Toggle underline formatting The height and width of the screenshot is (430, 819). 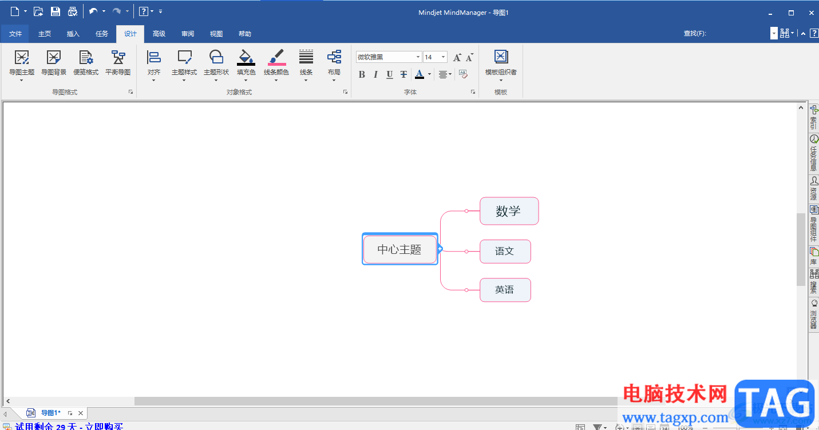pyautogui.click(x=390, y=74)
